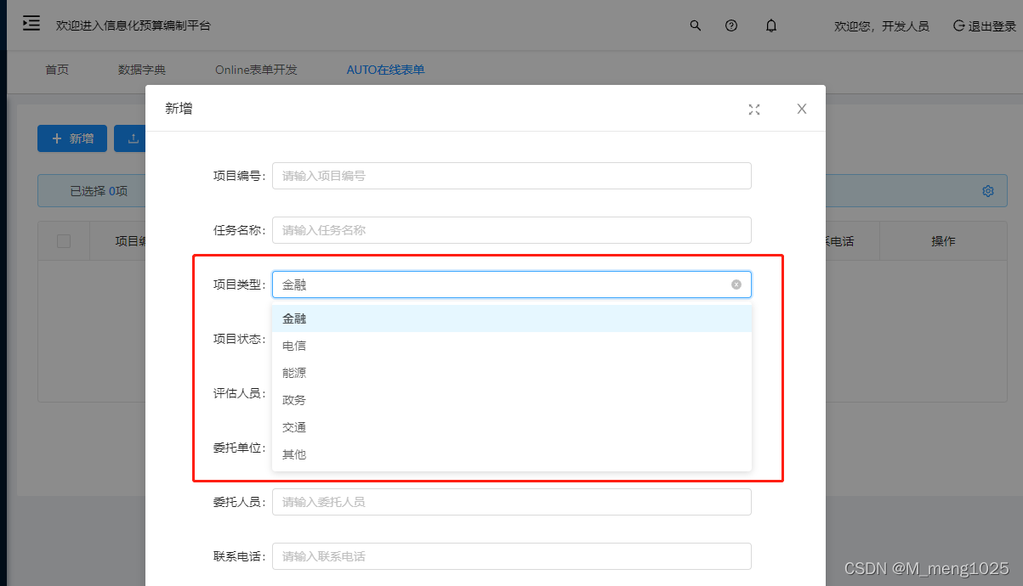
Task: Click the 操作 column header
Action: tap(943, 241)
